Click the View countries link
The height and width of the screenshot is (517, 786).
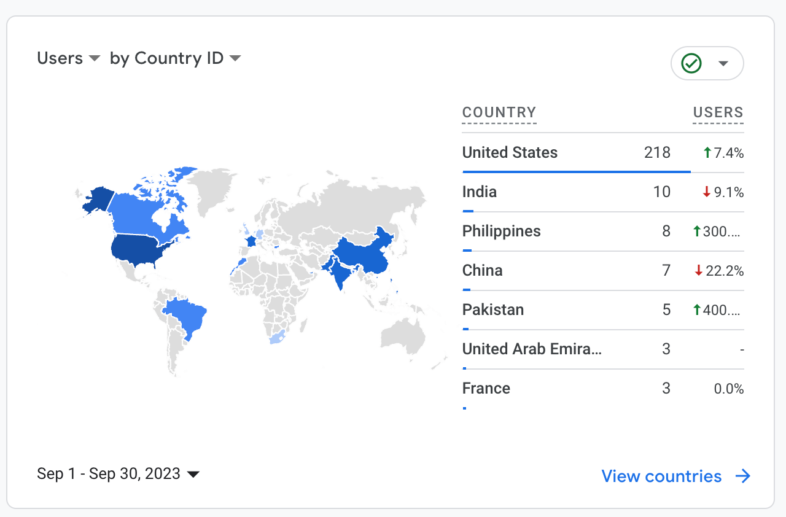(661, 476)
